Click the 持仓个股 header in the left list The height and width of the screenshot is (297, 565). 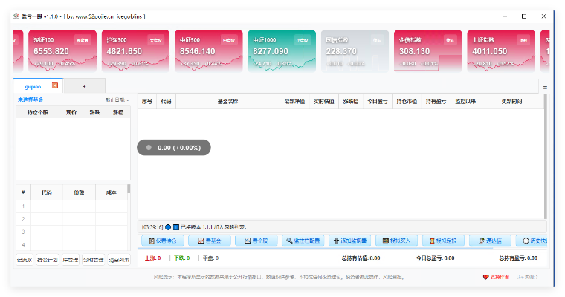point(37,112)
